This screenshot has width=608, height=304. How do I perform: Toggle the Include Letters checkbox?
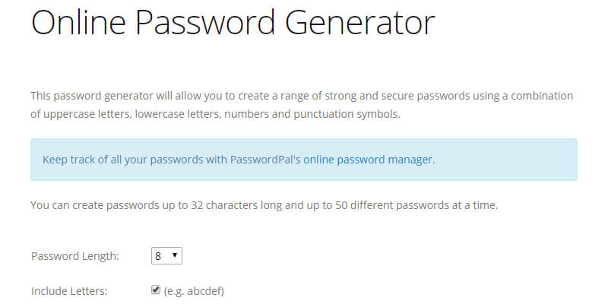pyautogui.click(x=156, y=290)
